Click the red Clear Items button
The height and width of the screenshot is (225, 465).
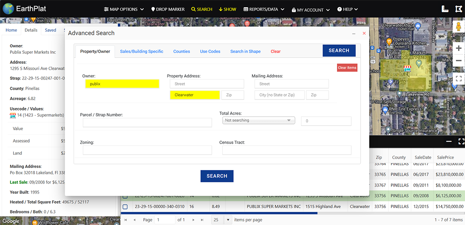tap(347, 68)
